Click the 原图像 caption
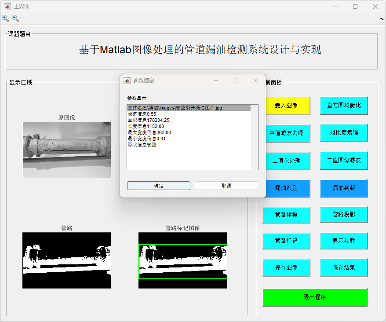 click(x=67, y=118)
